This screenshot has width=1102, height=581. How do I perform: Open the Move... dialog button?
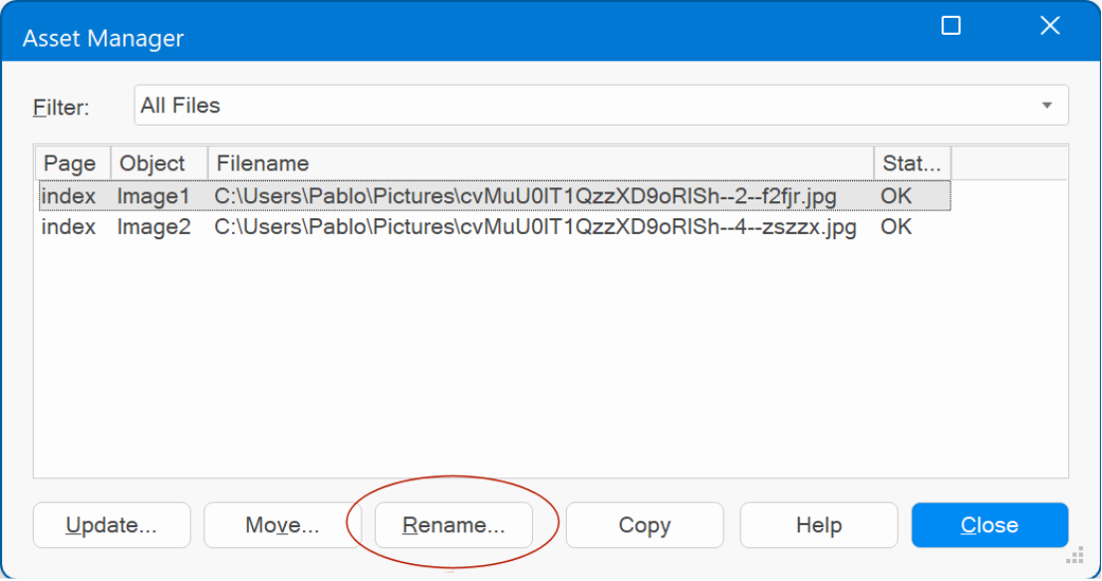click(282, 525)
